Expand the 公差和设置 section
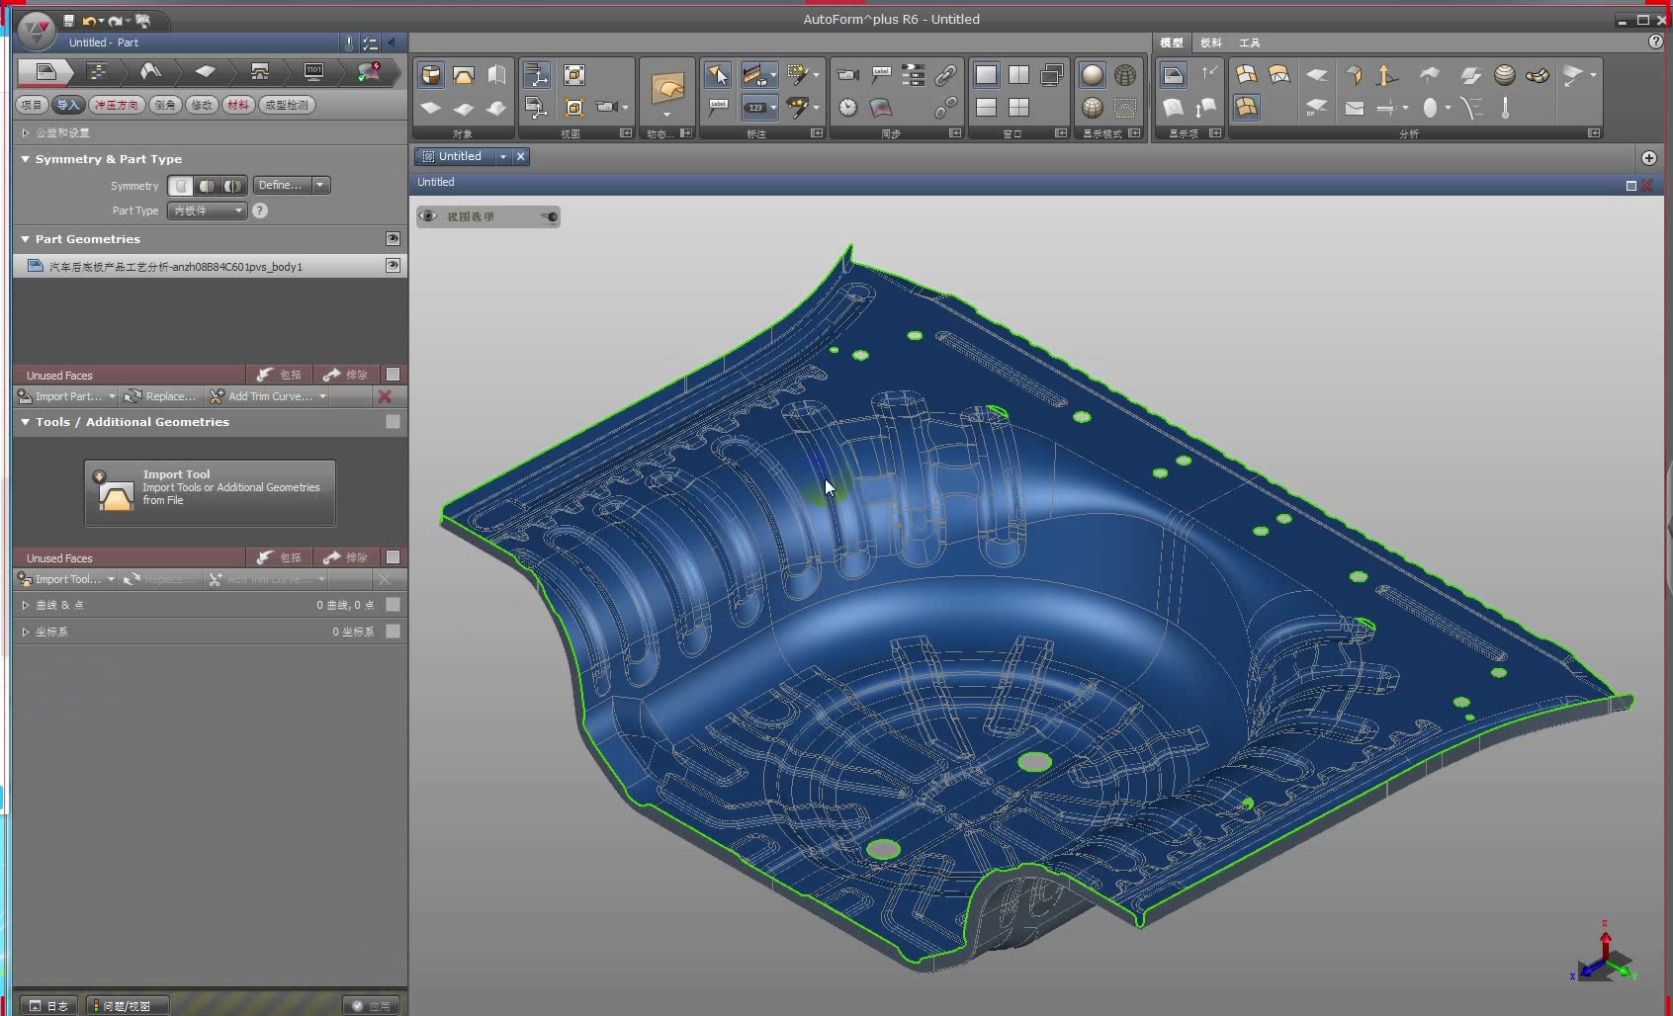1673x1016 pixels. click(x=26, y=132)
